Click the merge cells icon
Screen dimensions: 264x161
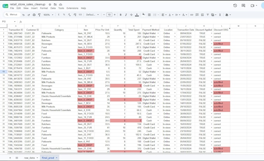click(155, 15)
